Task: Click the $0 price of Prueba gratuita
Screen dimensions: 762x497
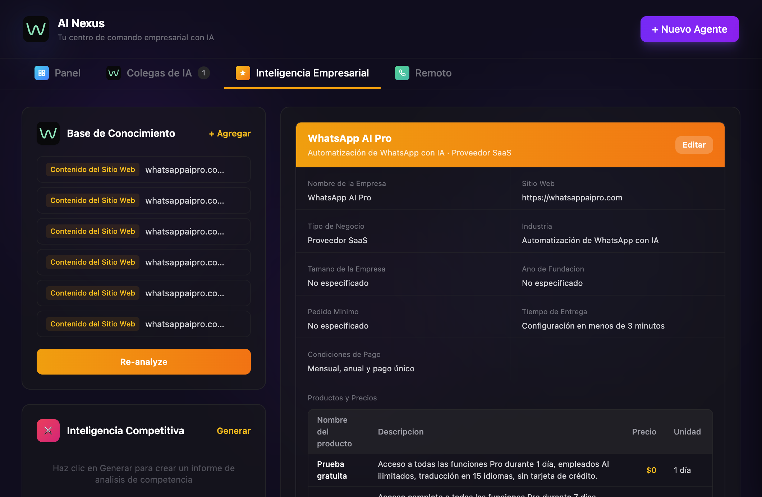Action: 651,470
